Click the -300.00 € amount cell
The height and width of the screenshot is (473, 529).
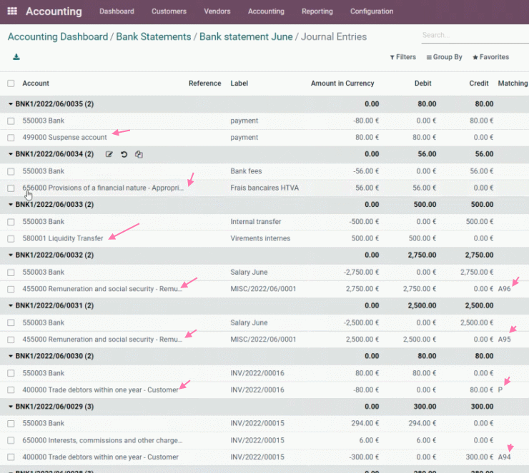tap(364, 457)
